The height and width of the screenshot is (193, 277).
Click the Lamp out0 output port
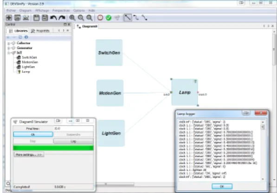pos(198,92)
